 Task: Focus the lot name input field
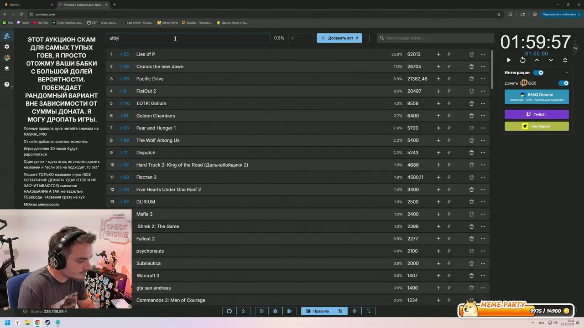[x=188, y=38]
